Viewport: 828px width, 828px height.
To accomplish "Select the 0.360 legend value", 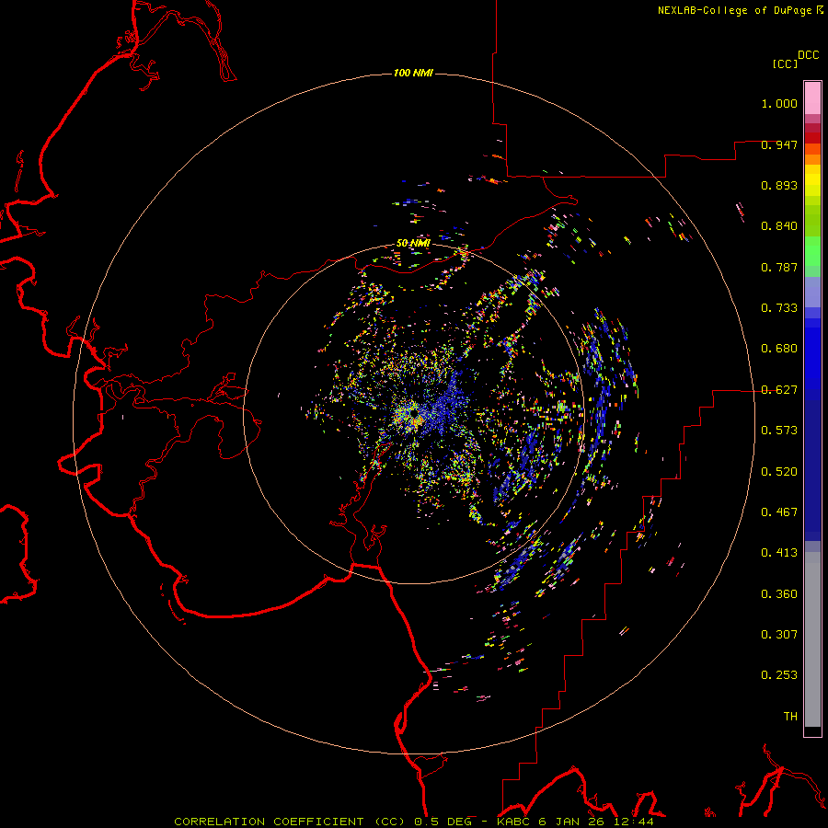I will click(779, 594).
